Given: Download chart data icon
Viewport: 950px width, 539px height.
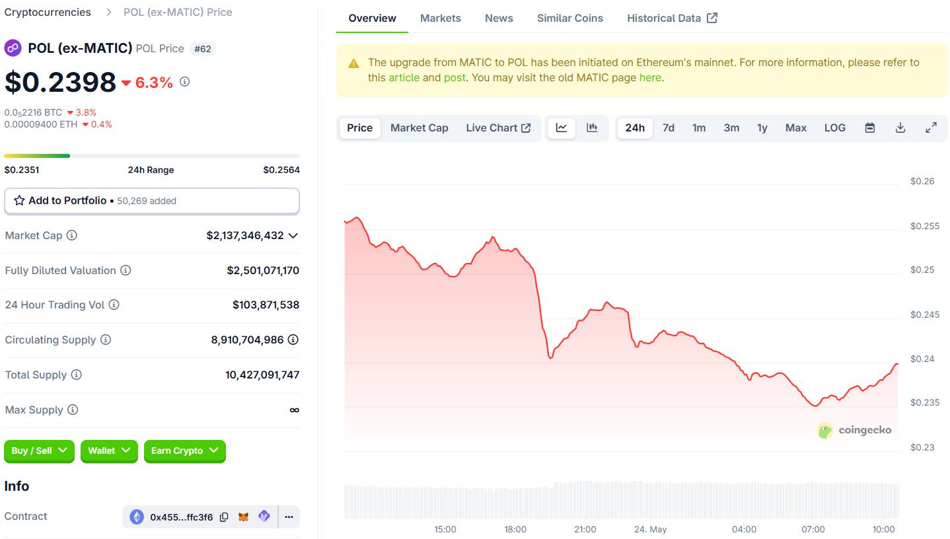Looking at the screenshot, I should tap(900, 127).
